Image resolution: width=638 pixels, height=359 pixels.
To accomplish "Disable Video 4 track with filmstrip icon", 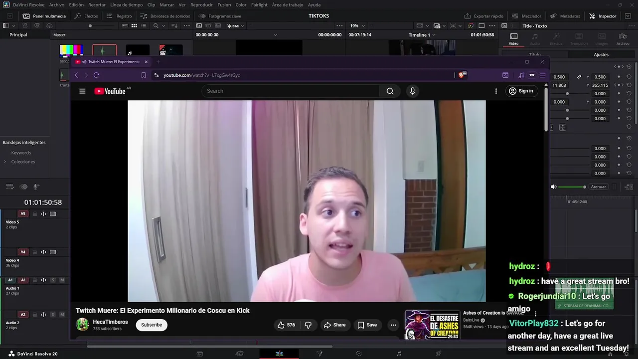I will (x=53, y=252).
